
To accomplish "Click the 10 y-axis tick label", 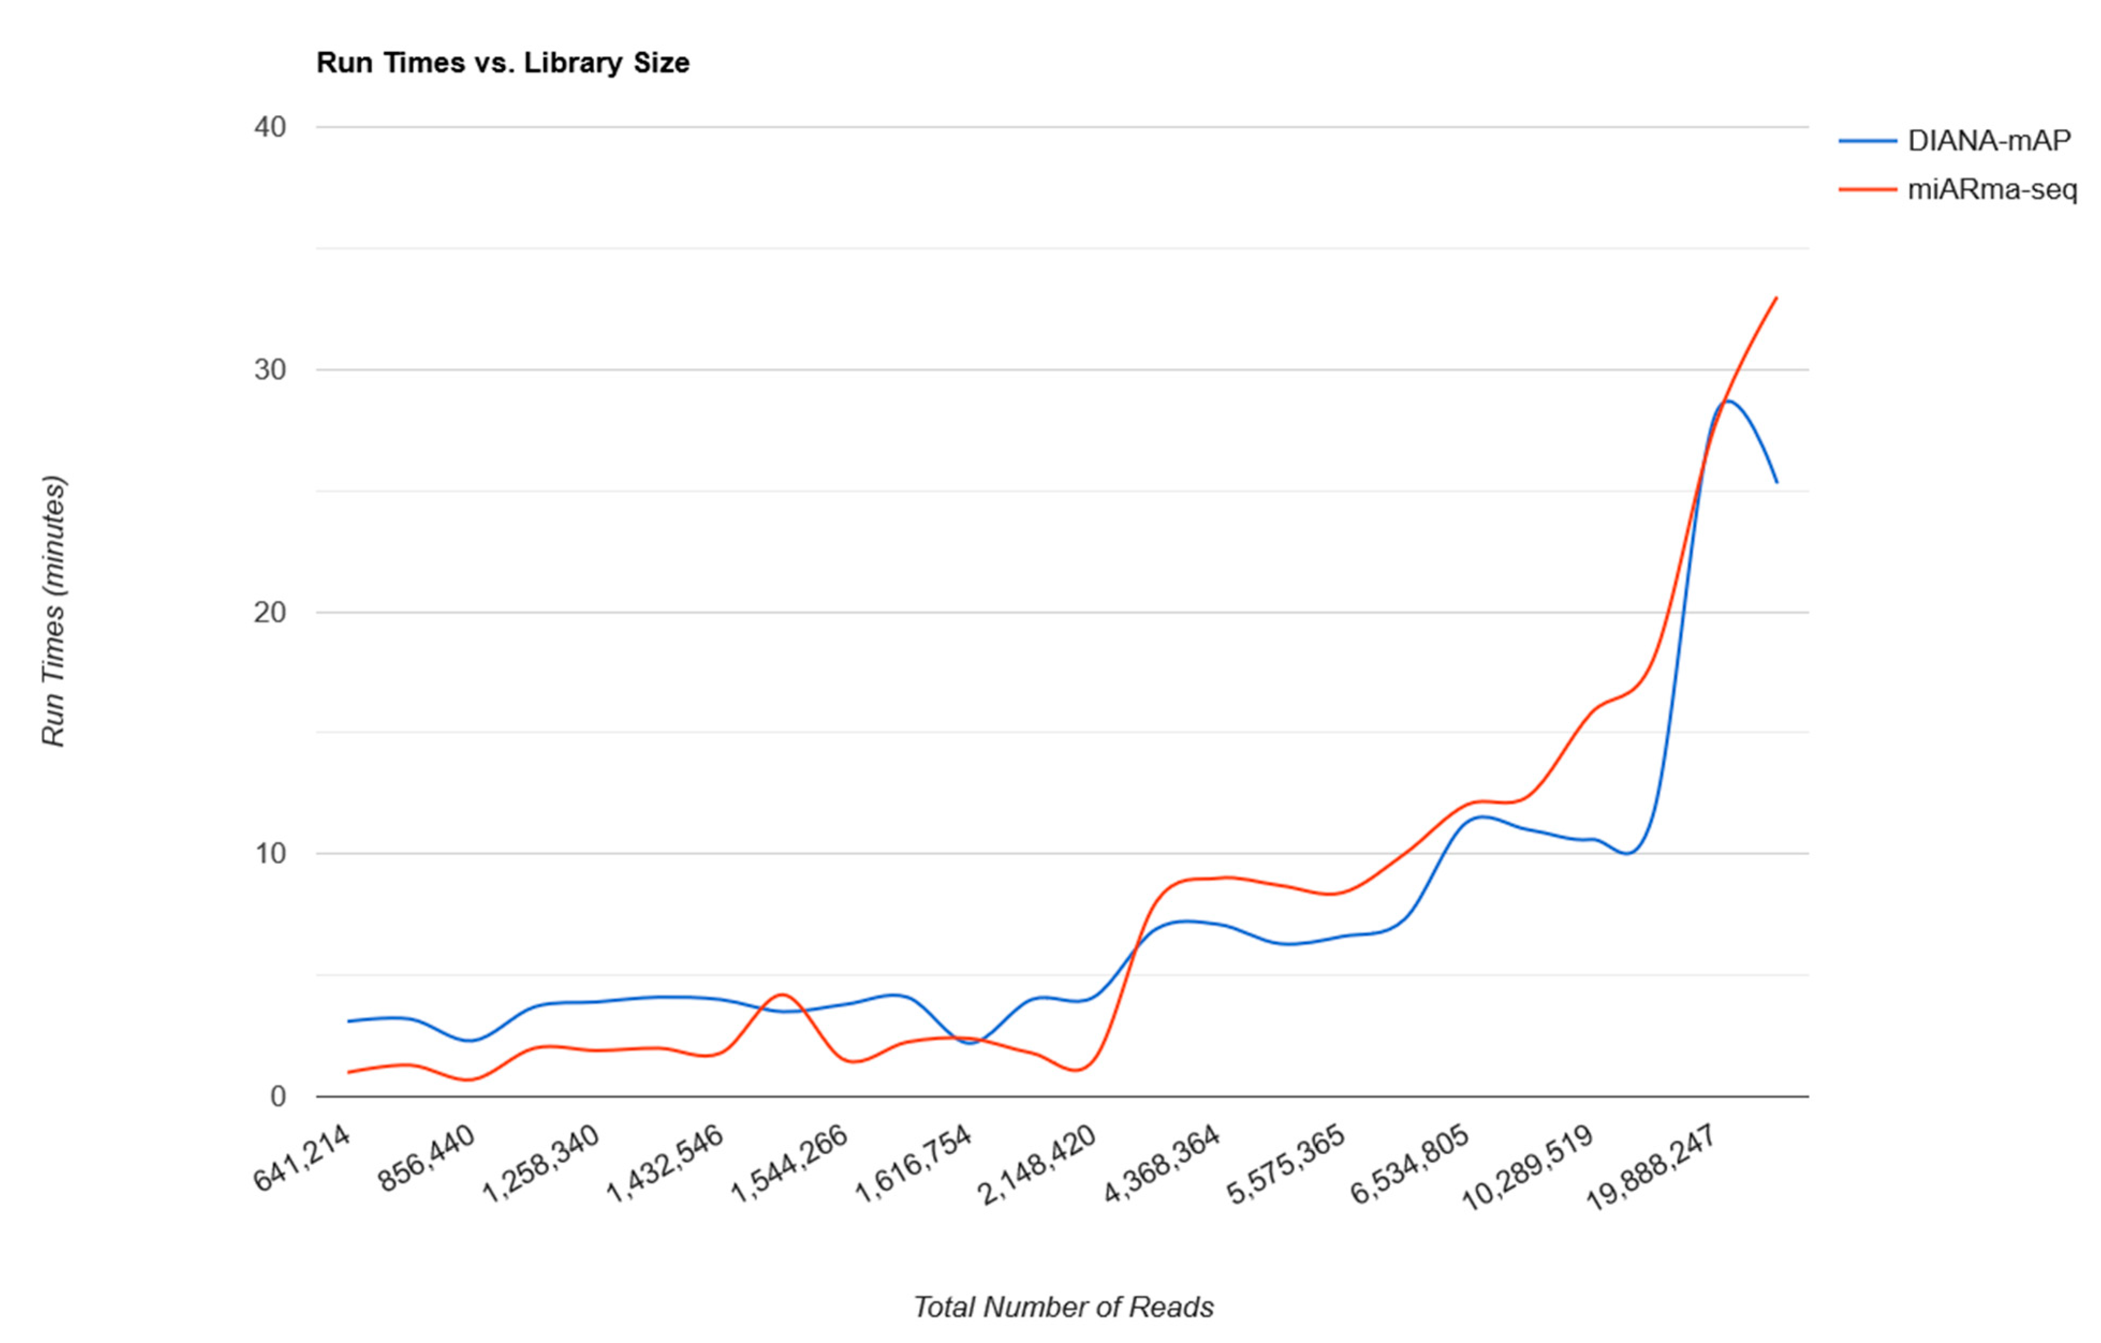I will 270,853.
